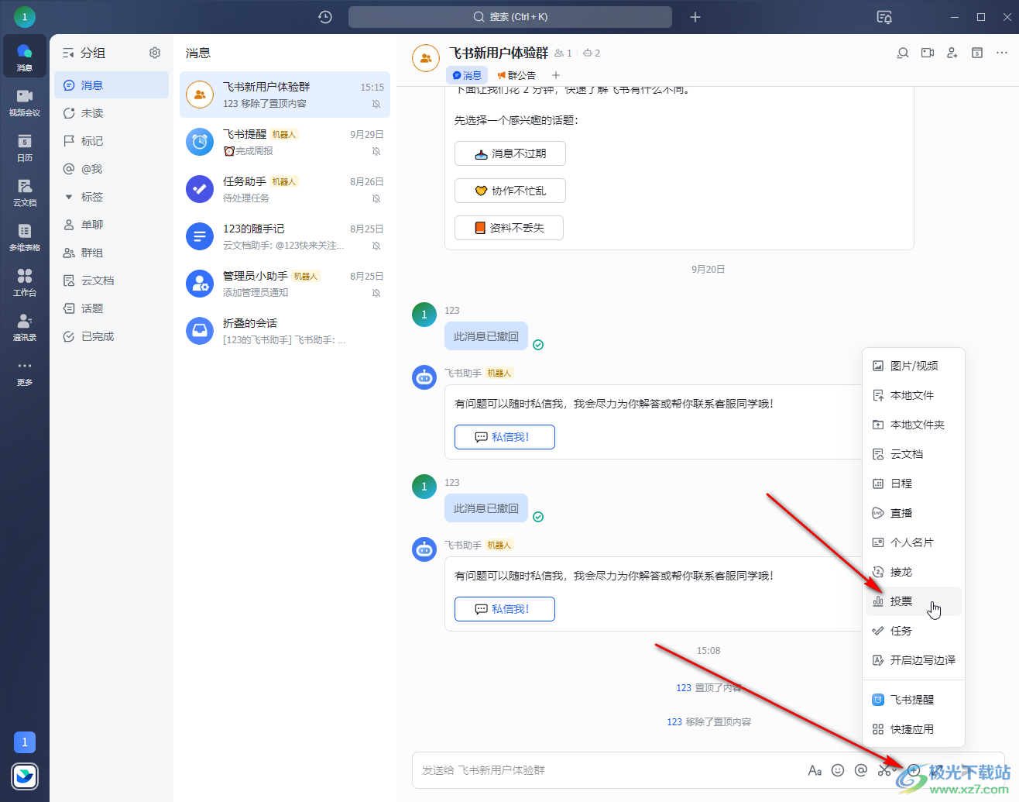Open the 飞书新用户体验群 conversation in the list
The width and height of the screenshot is (1019, 802).
point(285,95)
